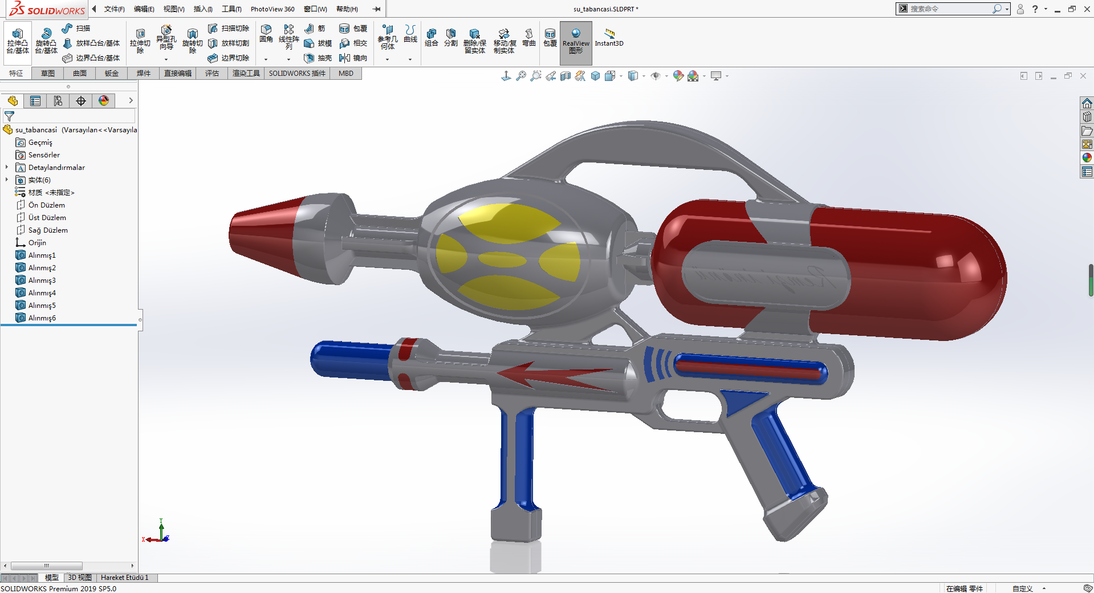Viewport: 1094px width, 593px height.
Task: Open the dropdown arrow under 圆角
Action: click(x=266, y=59)
